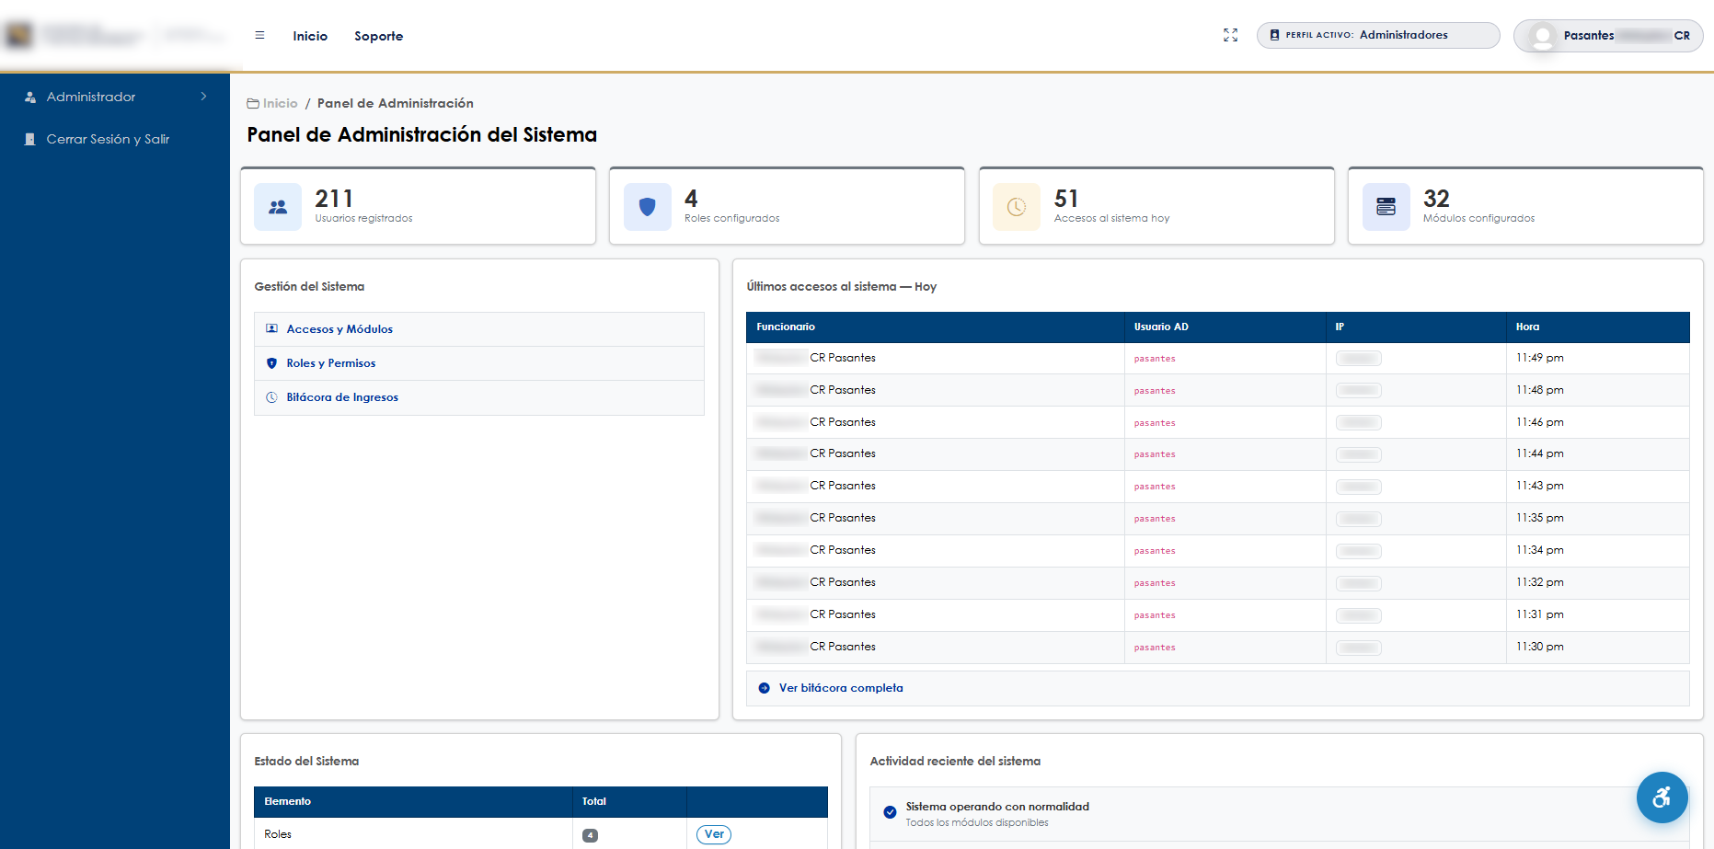Click the registered users people icon
The width and height of the screenshot is (1714, 849).
coord(278,207)
